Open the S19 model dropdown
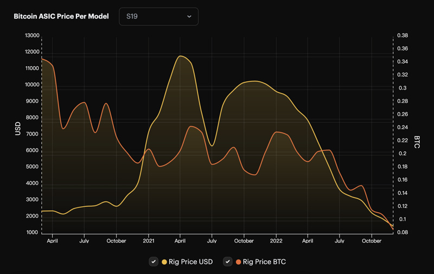The height and width of the screenshot is (274, 434). pos(158,16)
